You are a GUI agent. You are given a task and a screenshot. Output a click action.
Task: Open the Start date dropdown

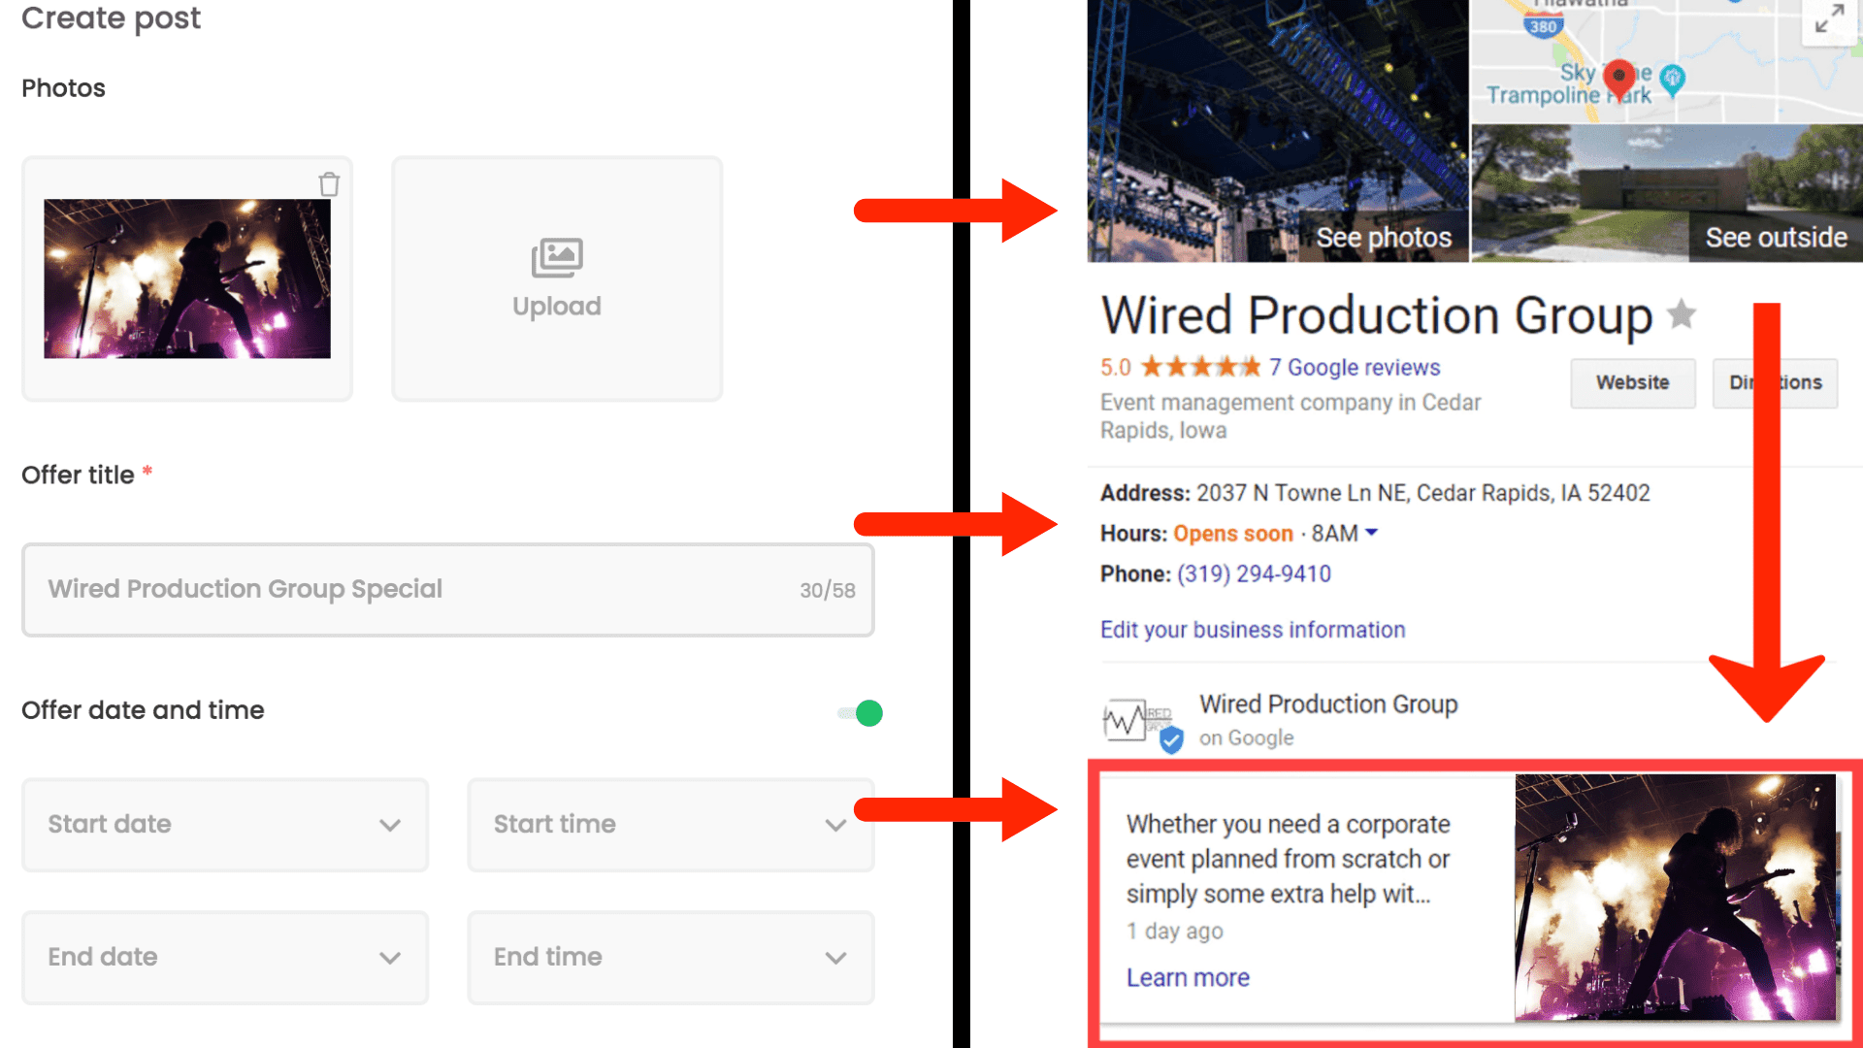[x=225, y=825]
